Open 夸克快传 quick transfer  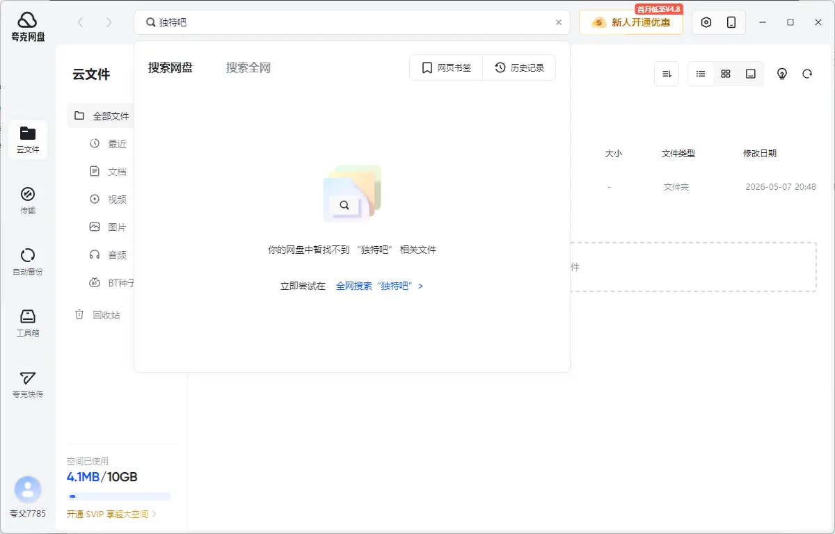click(28, 384)
